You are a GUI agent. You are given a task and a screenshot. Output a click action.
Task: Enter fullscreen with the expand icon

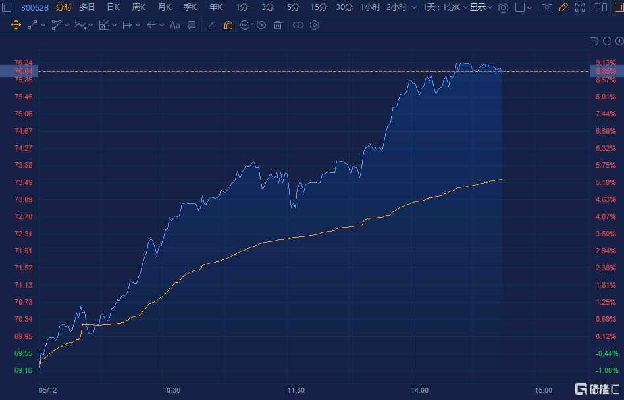(x=580, y=7)
